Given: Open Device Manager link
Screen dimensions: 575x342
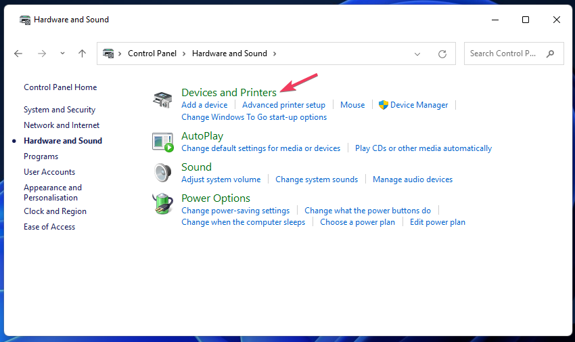Looking at the screenshot, I should 419,105.
